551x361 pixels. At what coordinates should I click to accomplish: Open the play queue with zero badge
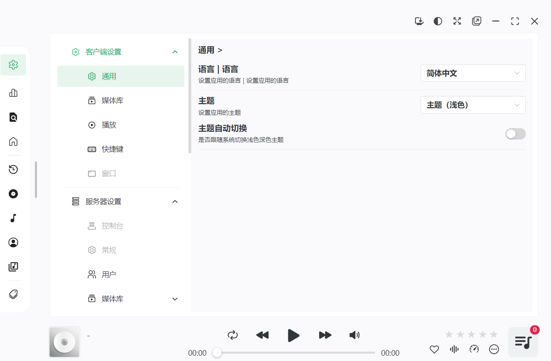523,342
